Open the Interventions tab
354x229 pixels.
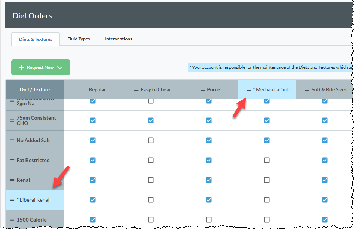(118, 39)
